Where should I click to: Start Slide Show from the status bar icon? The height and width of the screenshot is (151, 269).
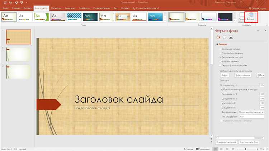click(233, 149)
